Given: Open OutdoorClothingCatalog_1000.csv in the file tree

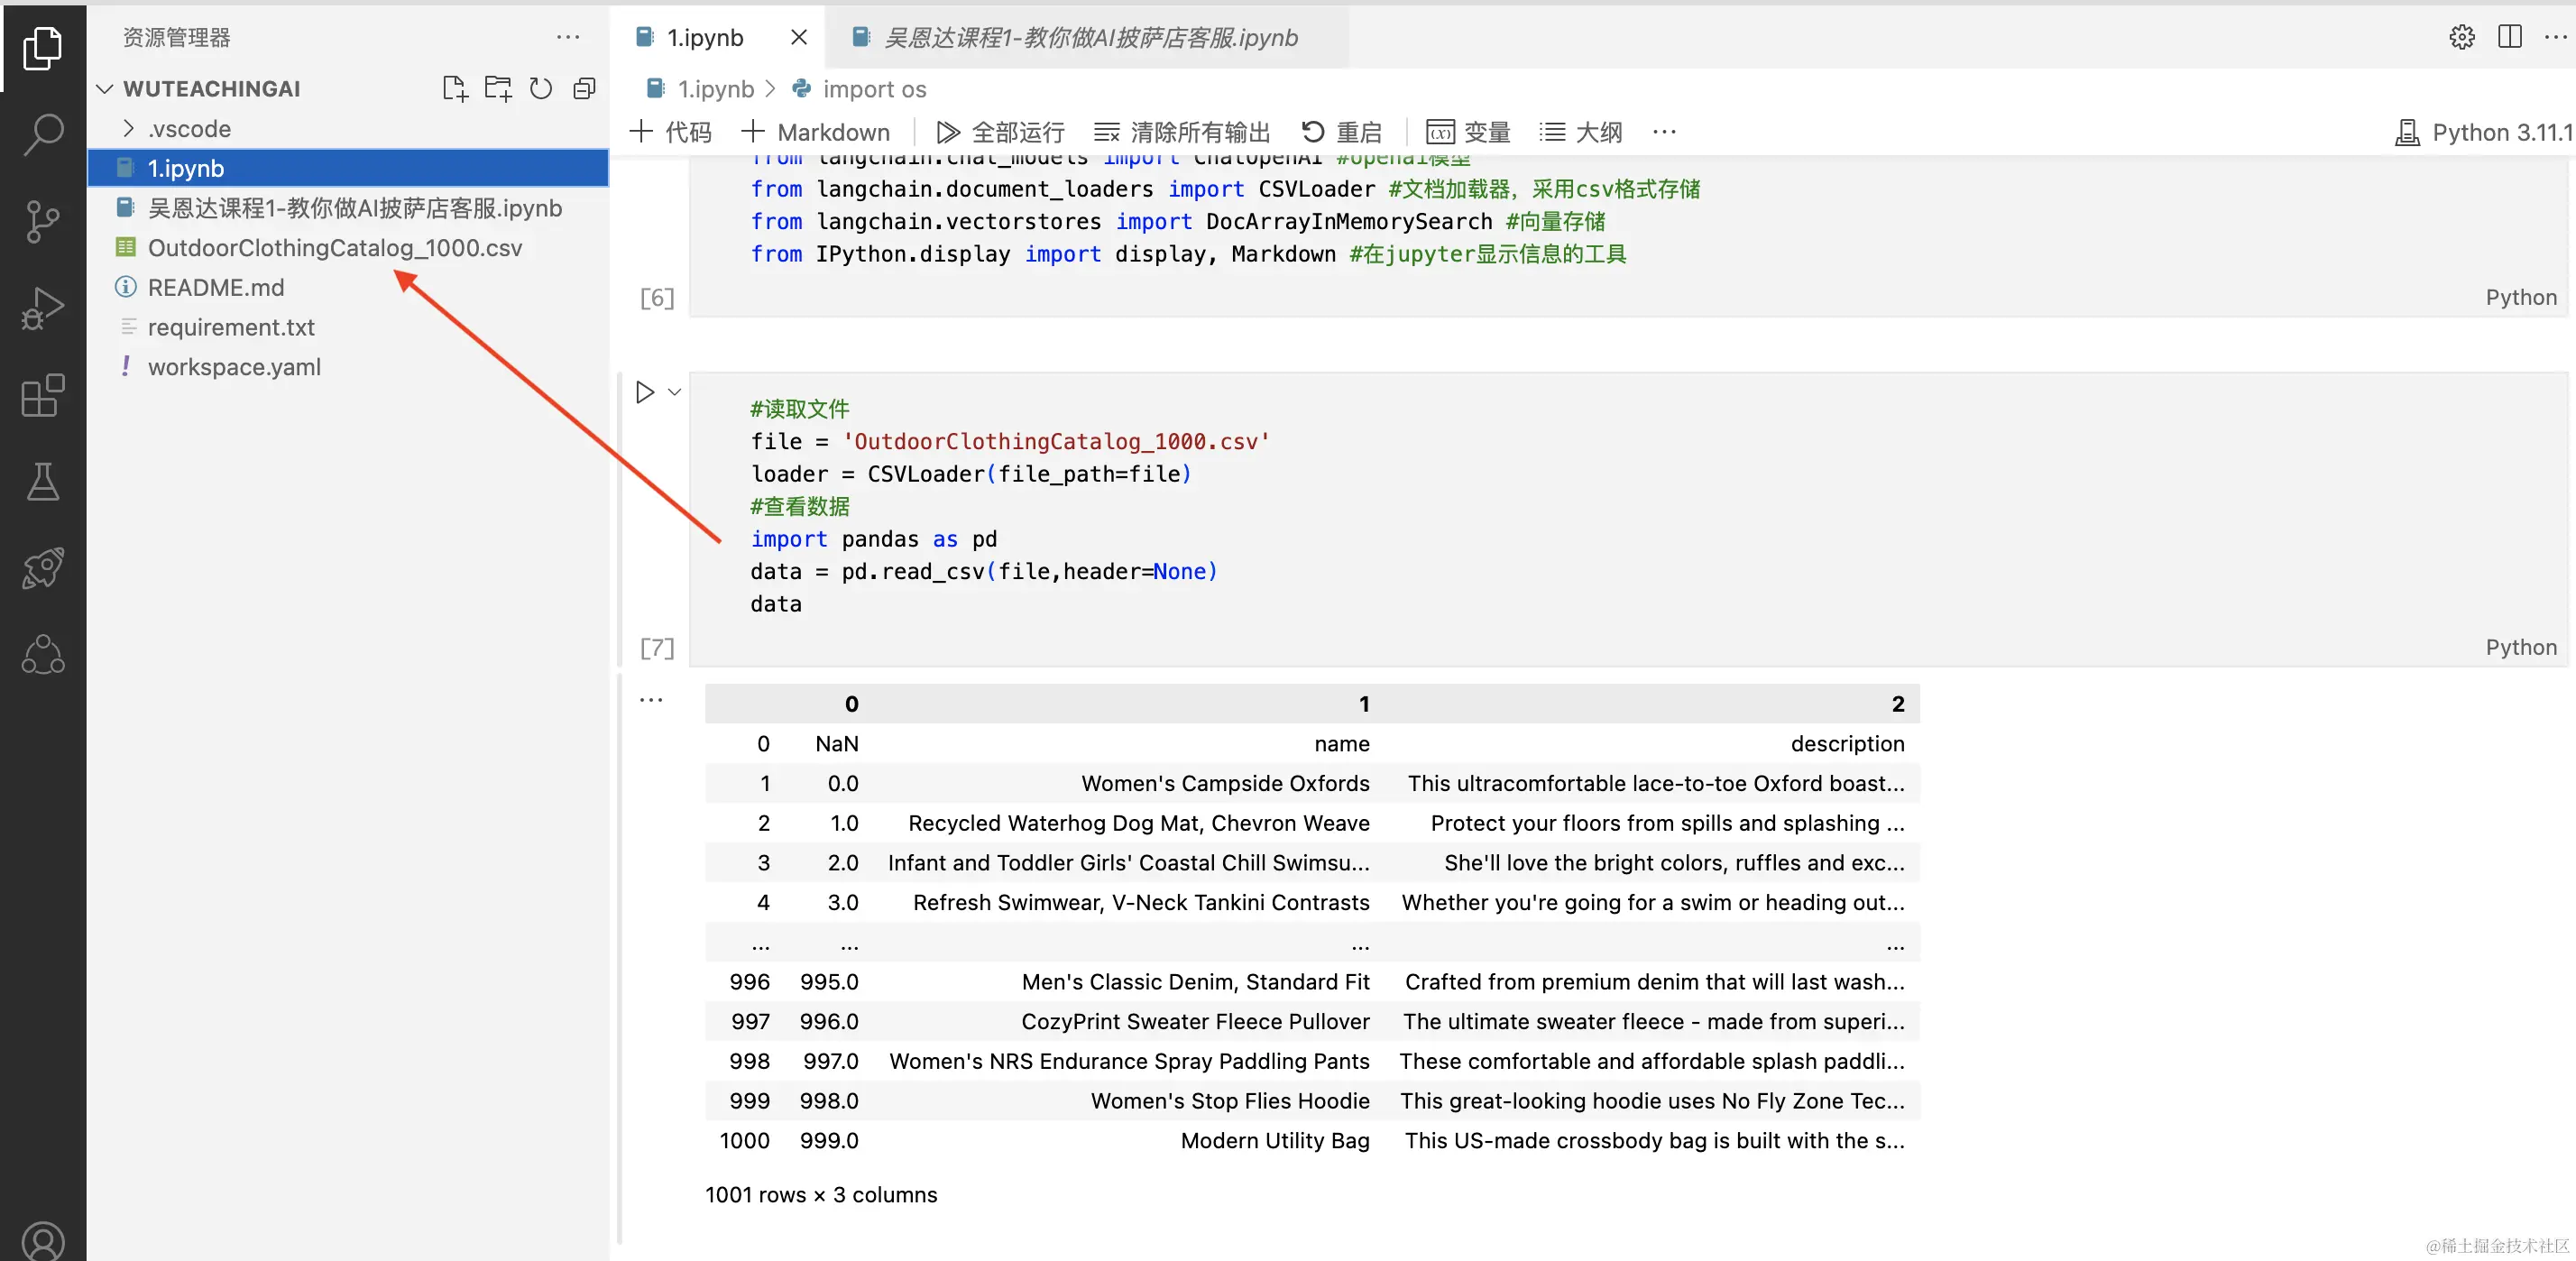Looking at the screenshot, I should (x=334, y=248).
